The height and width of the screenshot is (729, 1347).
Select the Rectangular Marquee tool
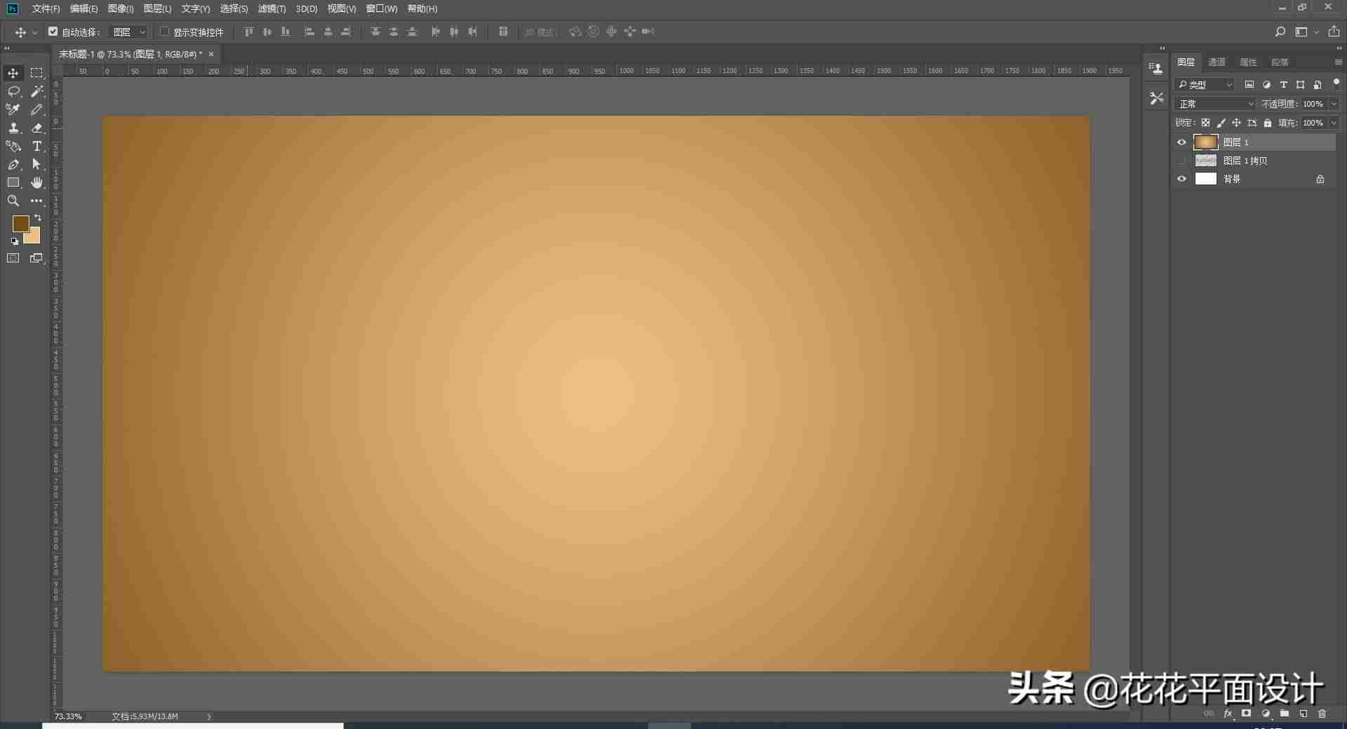(36, 73)
